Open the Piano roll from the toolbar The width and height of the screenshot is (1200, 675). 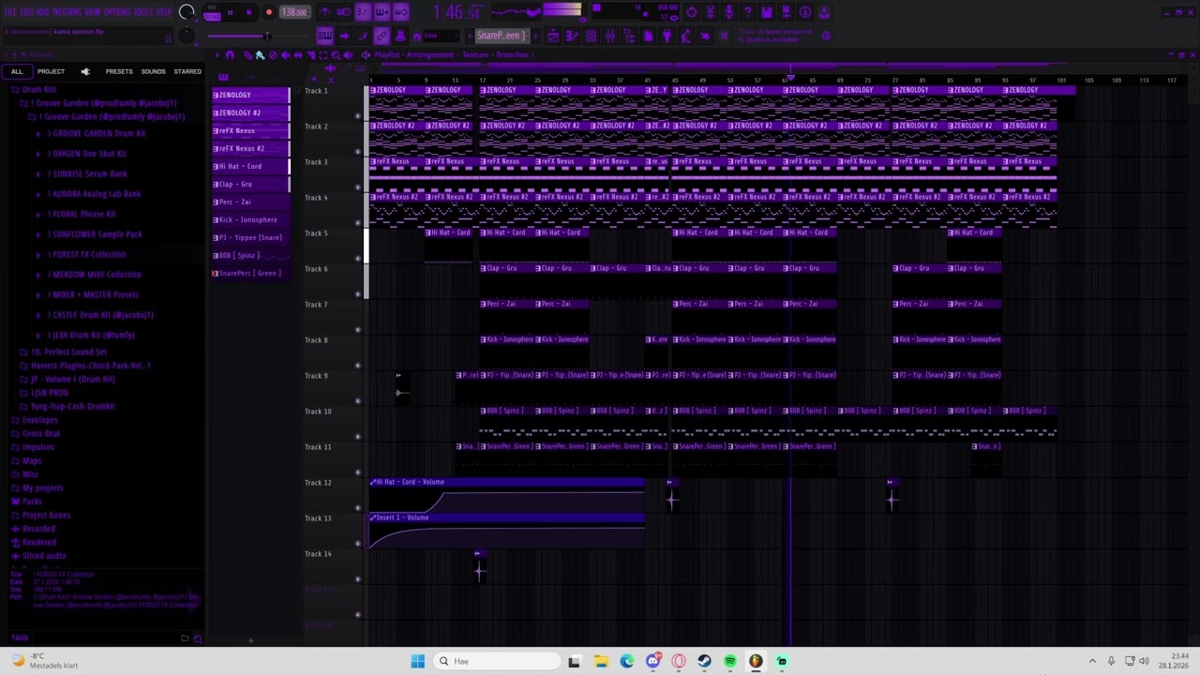572,36
